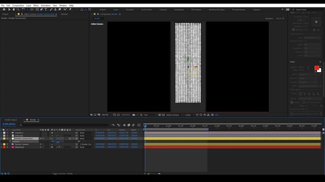
Task: Toggle the shy switch on the Camera 1 layer
Action: 52,133
